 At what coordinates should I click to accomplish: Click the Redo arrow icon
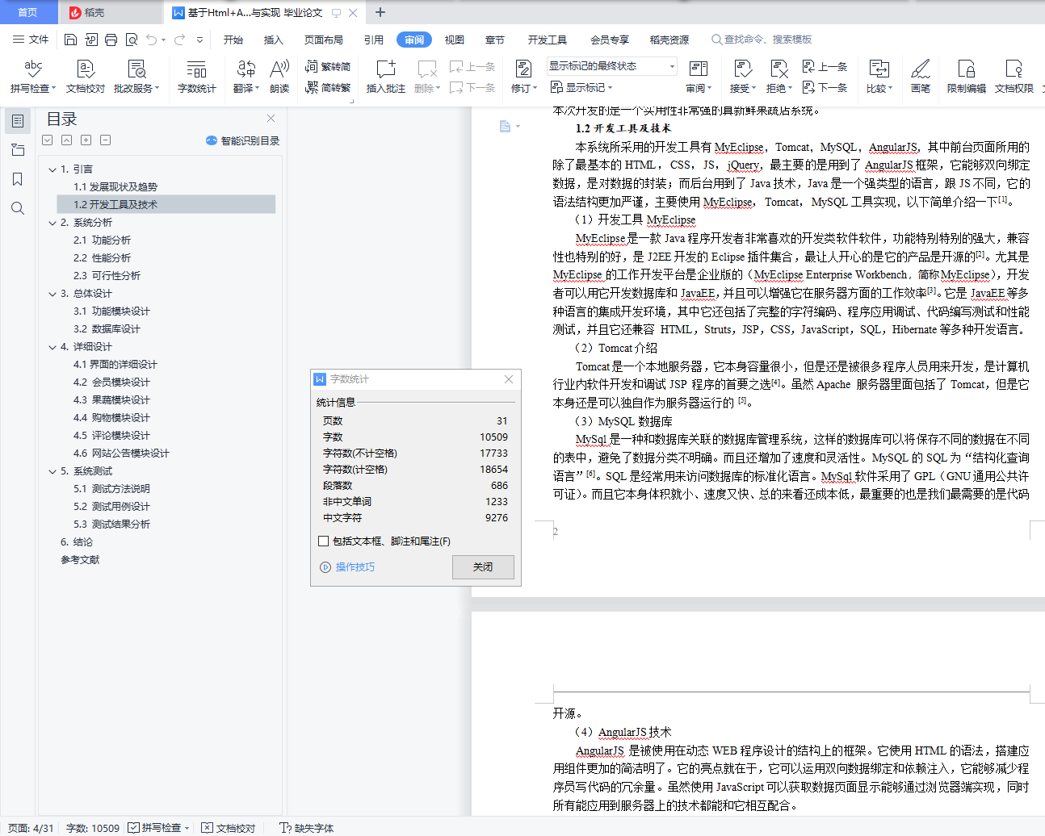click(179, 40)
